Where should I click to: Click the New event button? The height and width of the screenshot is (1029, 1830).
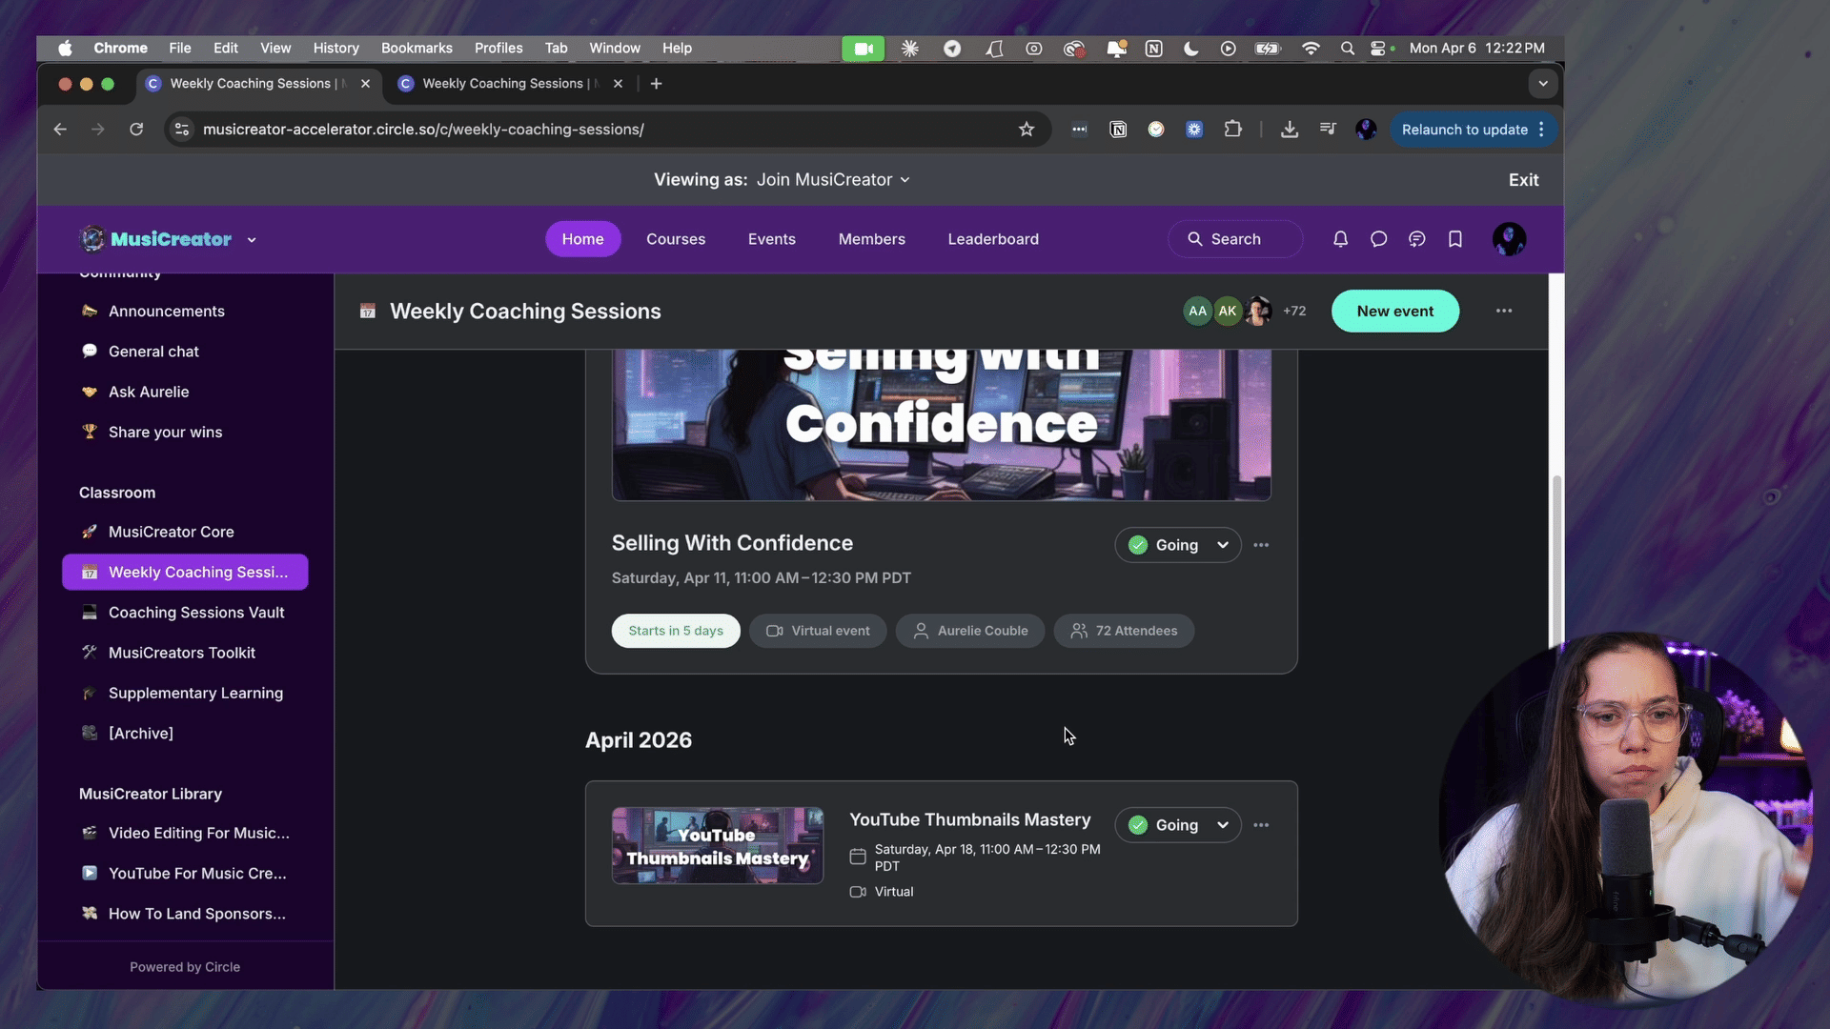click(x=1394, y=311)
